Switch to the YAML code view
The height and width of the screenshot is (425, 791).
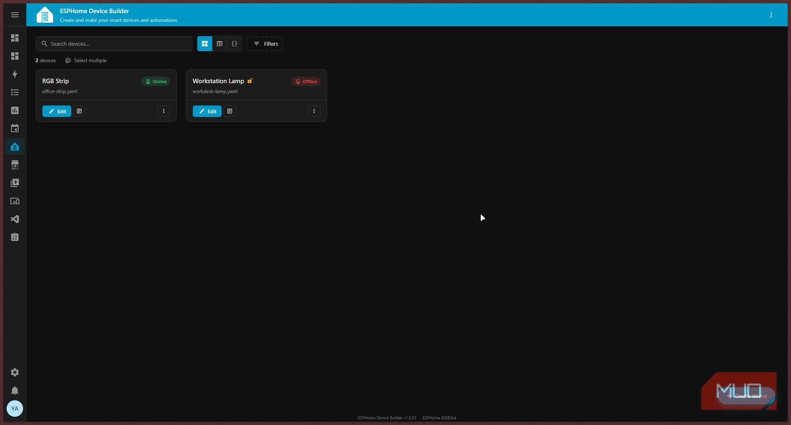[x=234, y=44]
